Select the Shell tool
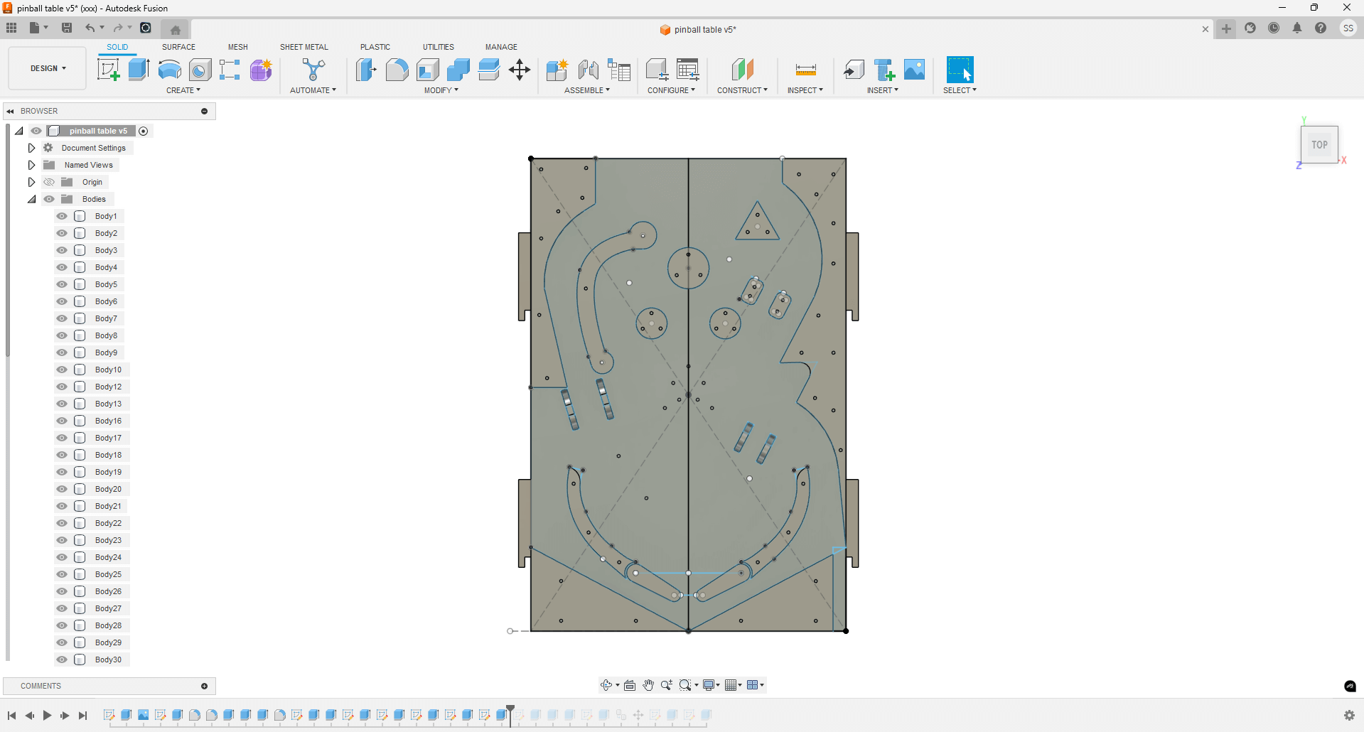 coord(428,70)
